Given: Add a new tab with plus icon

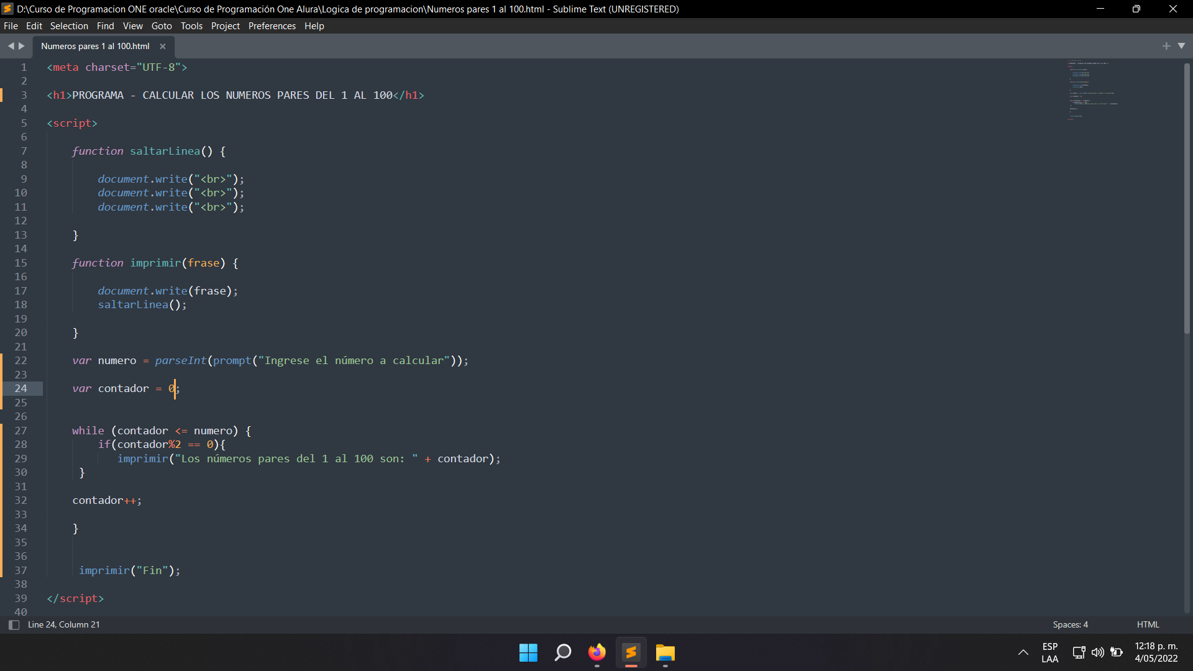Looking at the screenshot, I should tap(1166, 46).
